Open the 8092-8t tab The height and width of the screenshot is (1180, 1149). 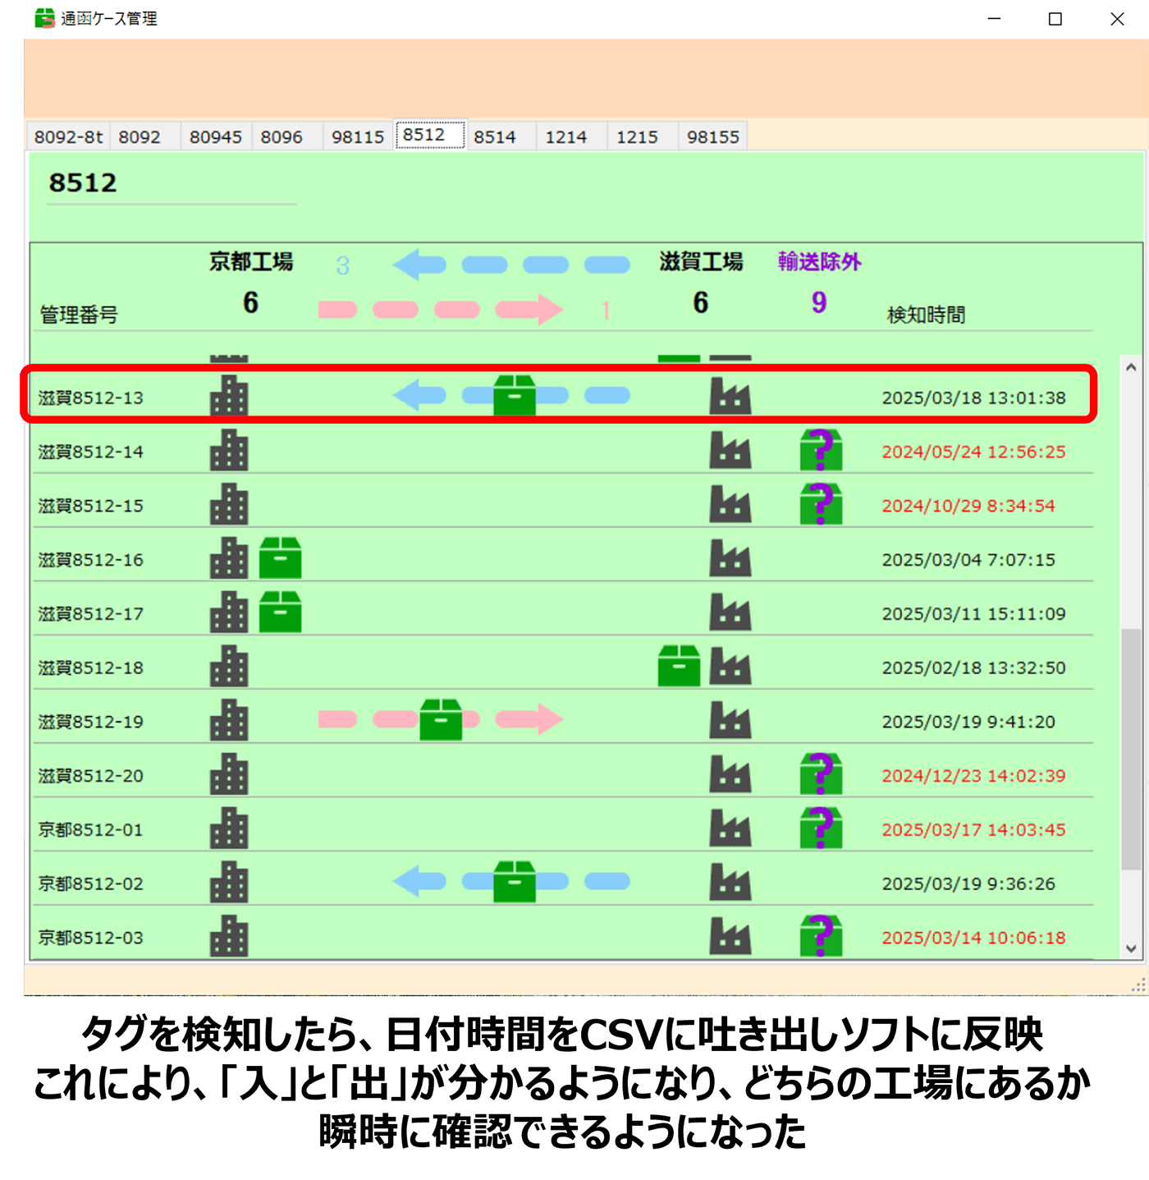(x=68, y=137)
